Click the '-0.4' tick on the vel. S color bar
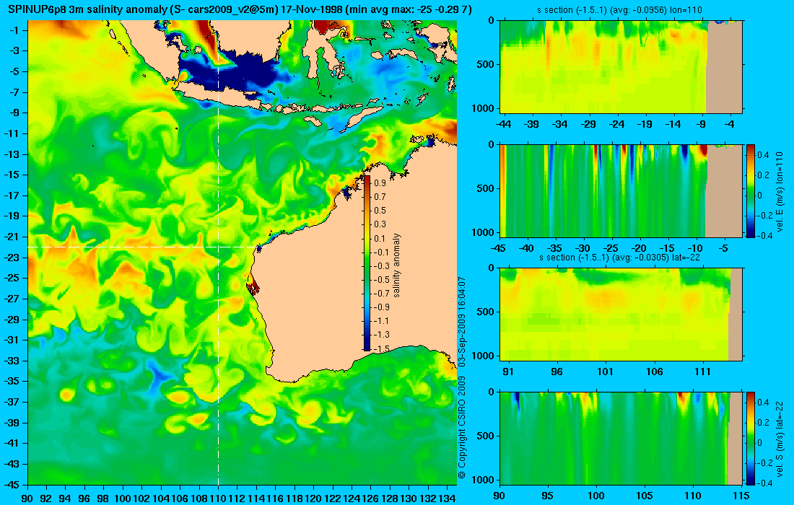The image size is (794, 505). pyautogui.click(x=763, y=483)
